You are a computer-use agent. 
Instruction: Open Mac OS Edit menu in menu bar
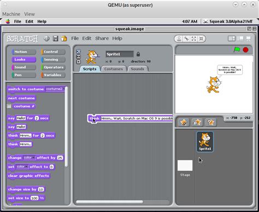point(30,21)
